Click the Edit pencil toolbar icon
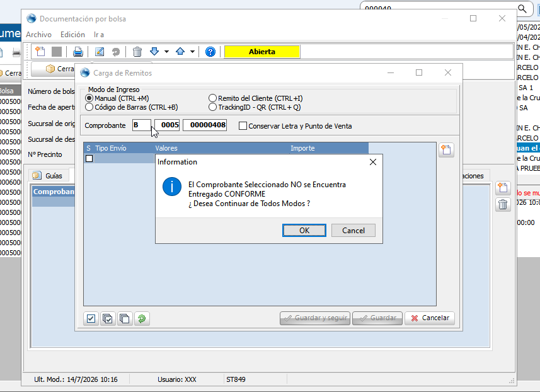 tap(100, 52)
